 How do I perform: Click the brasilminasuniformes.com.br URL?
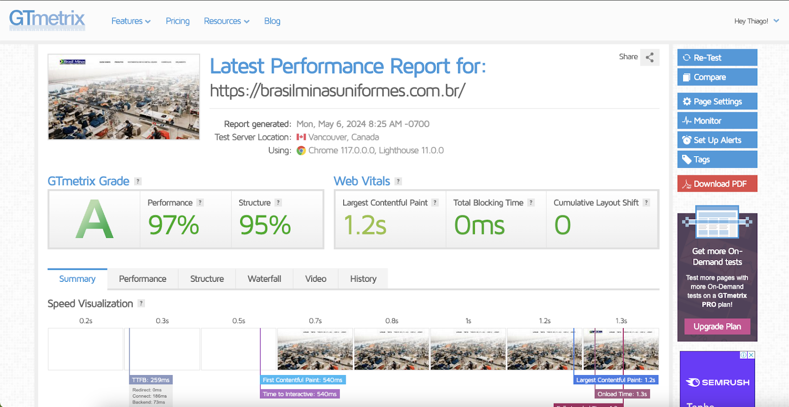(x=338, y=91)
